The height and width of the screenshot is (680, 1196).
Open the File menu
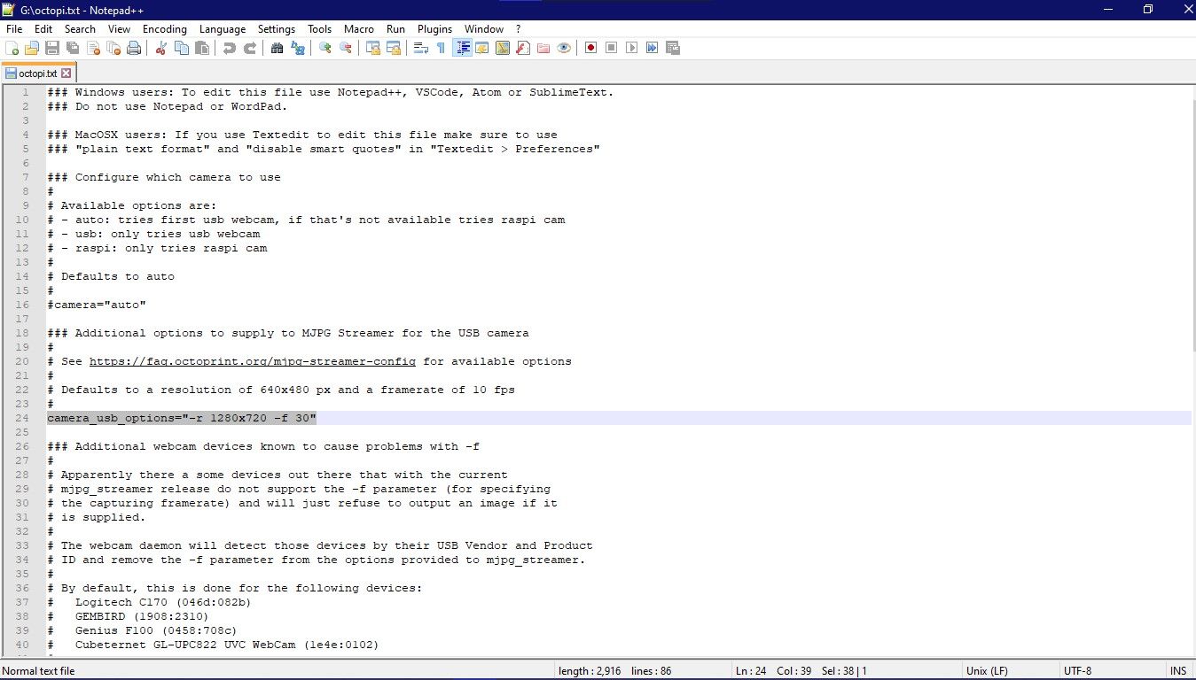pyautogui.click(x=14, y=29)
